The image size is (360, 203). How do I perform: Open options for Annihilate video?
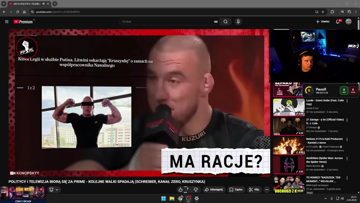click(x=347, y=159)
